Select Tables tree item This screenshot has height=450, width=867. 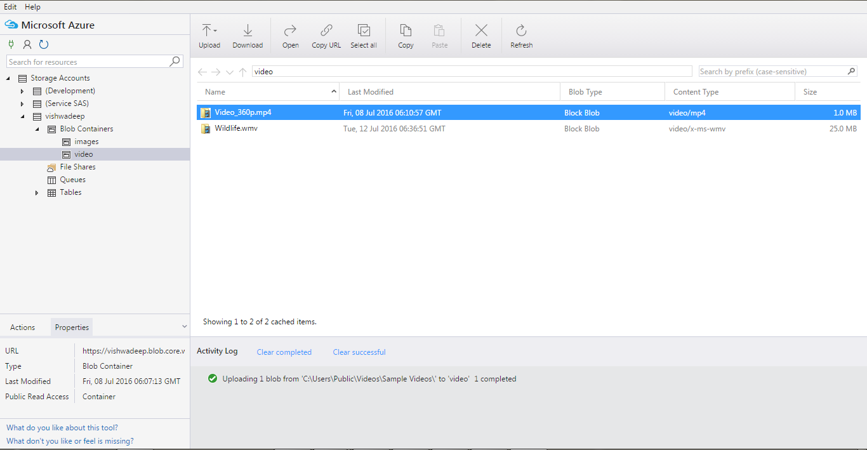point(70,192)
